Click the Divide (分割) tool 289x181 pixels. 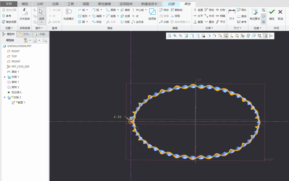click(x=164, y=22)
